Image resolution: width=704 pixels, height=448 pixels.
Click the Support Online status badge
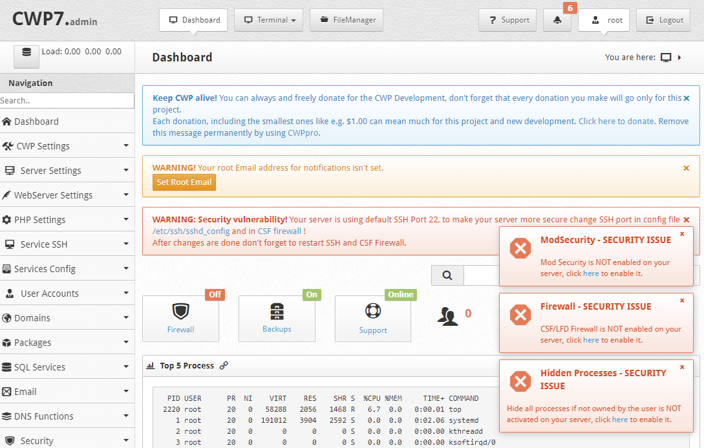click(x=401, y=295)
